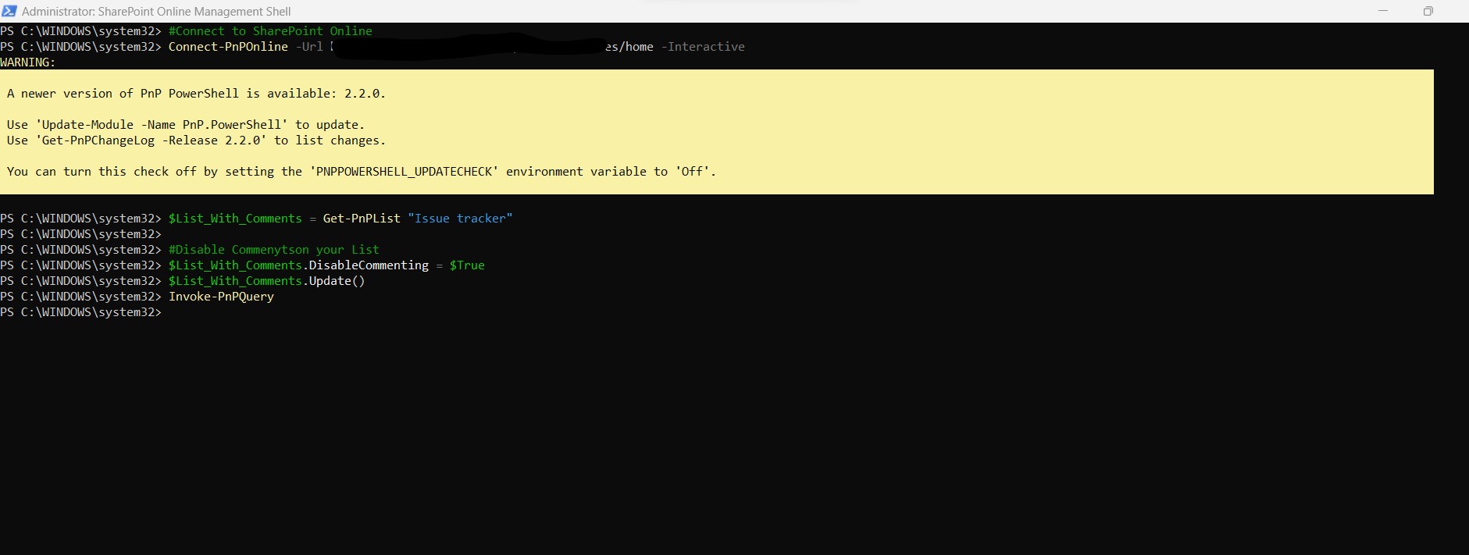Click the "Issue tracker" string

(460, 219)
